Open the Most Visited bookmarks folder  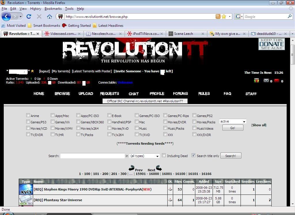click(x=14, y=25)
